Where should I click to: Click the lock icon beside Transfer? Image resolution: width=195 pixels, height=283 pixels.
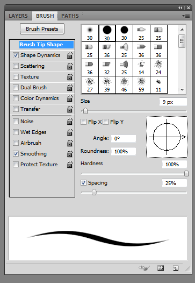[x=70, y=109]
